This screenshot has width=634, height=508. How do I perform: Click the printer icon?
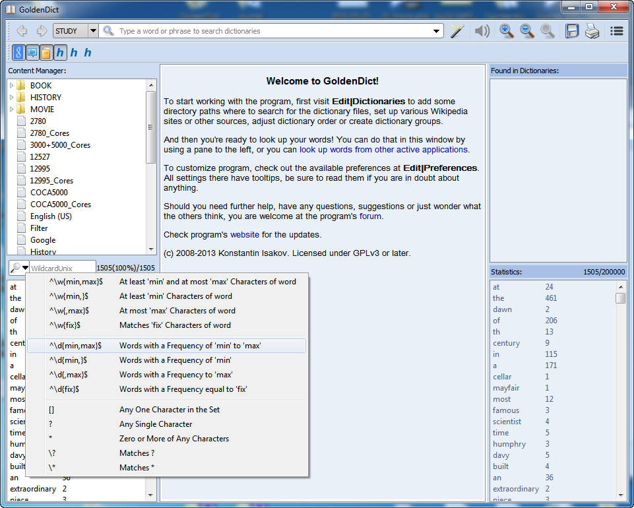(x=592, y=31)
